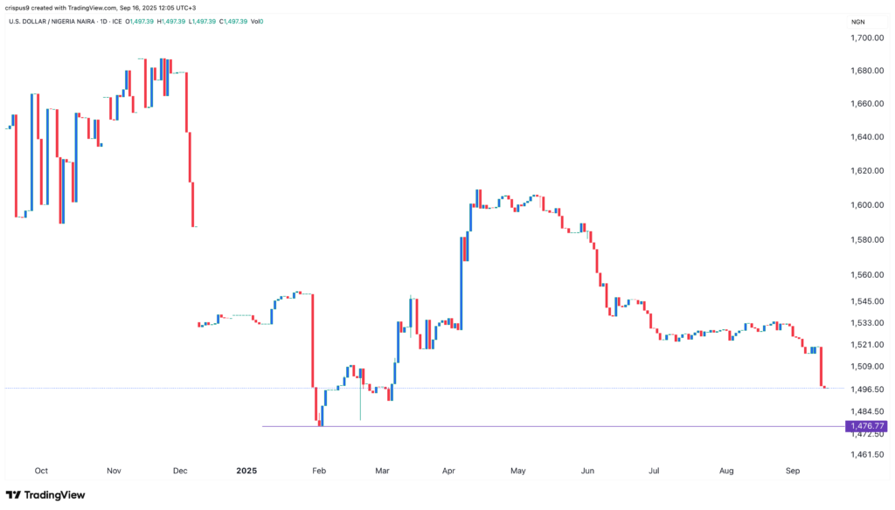Click the Sep label on the time axis
This screenshot has width=895, height=510.
click(x=792, y=471)
